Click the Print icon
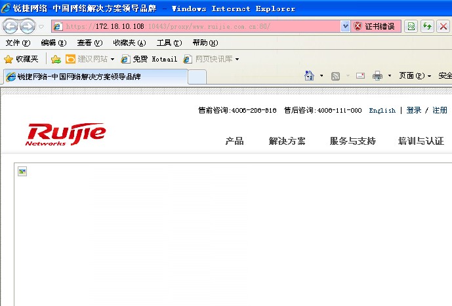The width and height of the screenshot is (452, 306). pyautogui.click(x=377, y=76)
